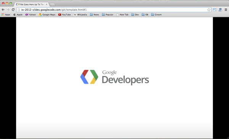Open the New Tab bookmark
This screenshot has height=139, width=229.
tap(122, 15)
